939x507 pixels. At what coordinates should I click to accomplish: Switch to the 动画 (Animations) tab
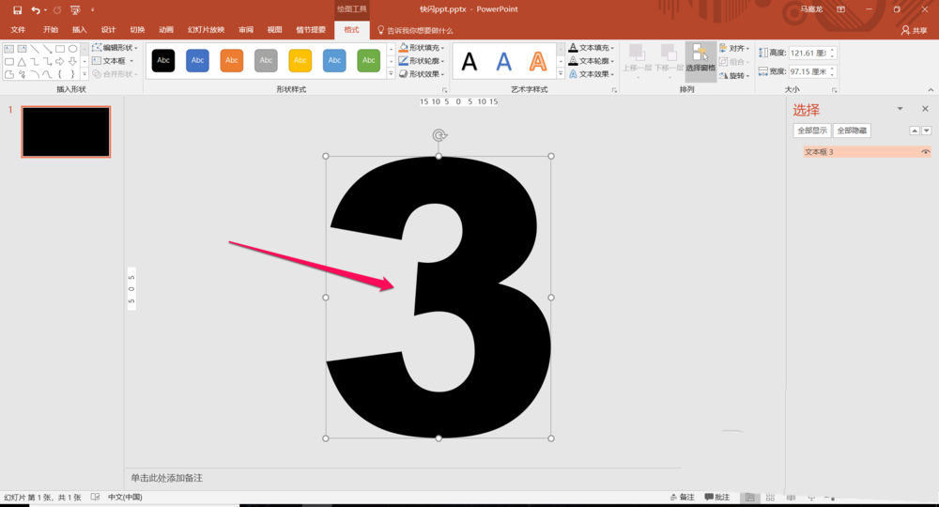click(166, 30)
